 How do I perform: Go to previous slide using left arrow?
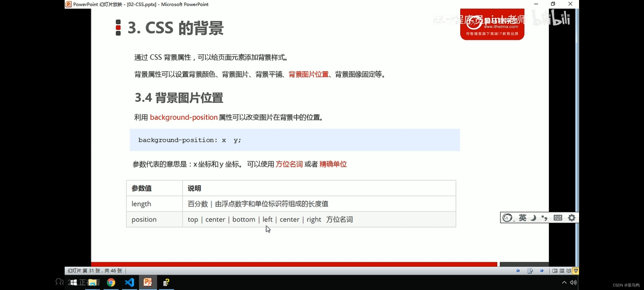pos(518,271)
